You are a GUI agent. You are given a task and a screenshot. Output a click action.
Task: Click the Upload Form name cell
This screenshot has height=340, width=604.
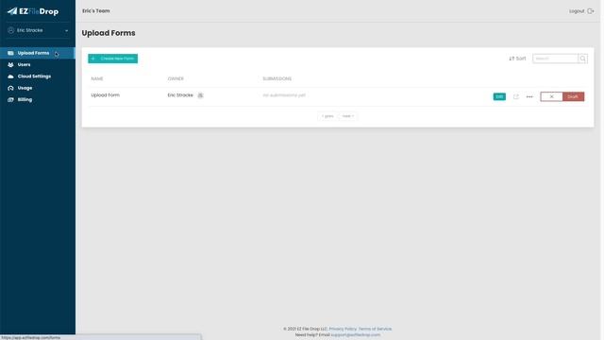[105, 95]
